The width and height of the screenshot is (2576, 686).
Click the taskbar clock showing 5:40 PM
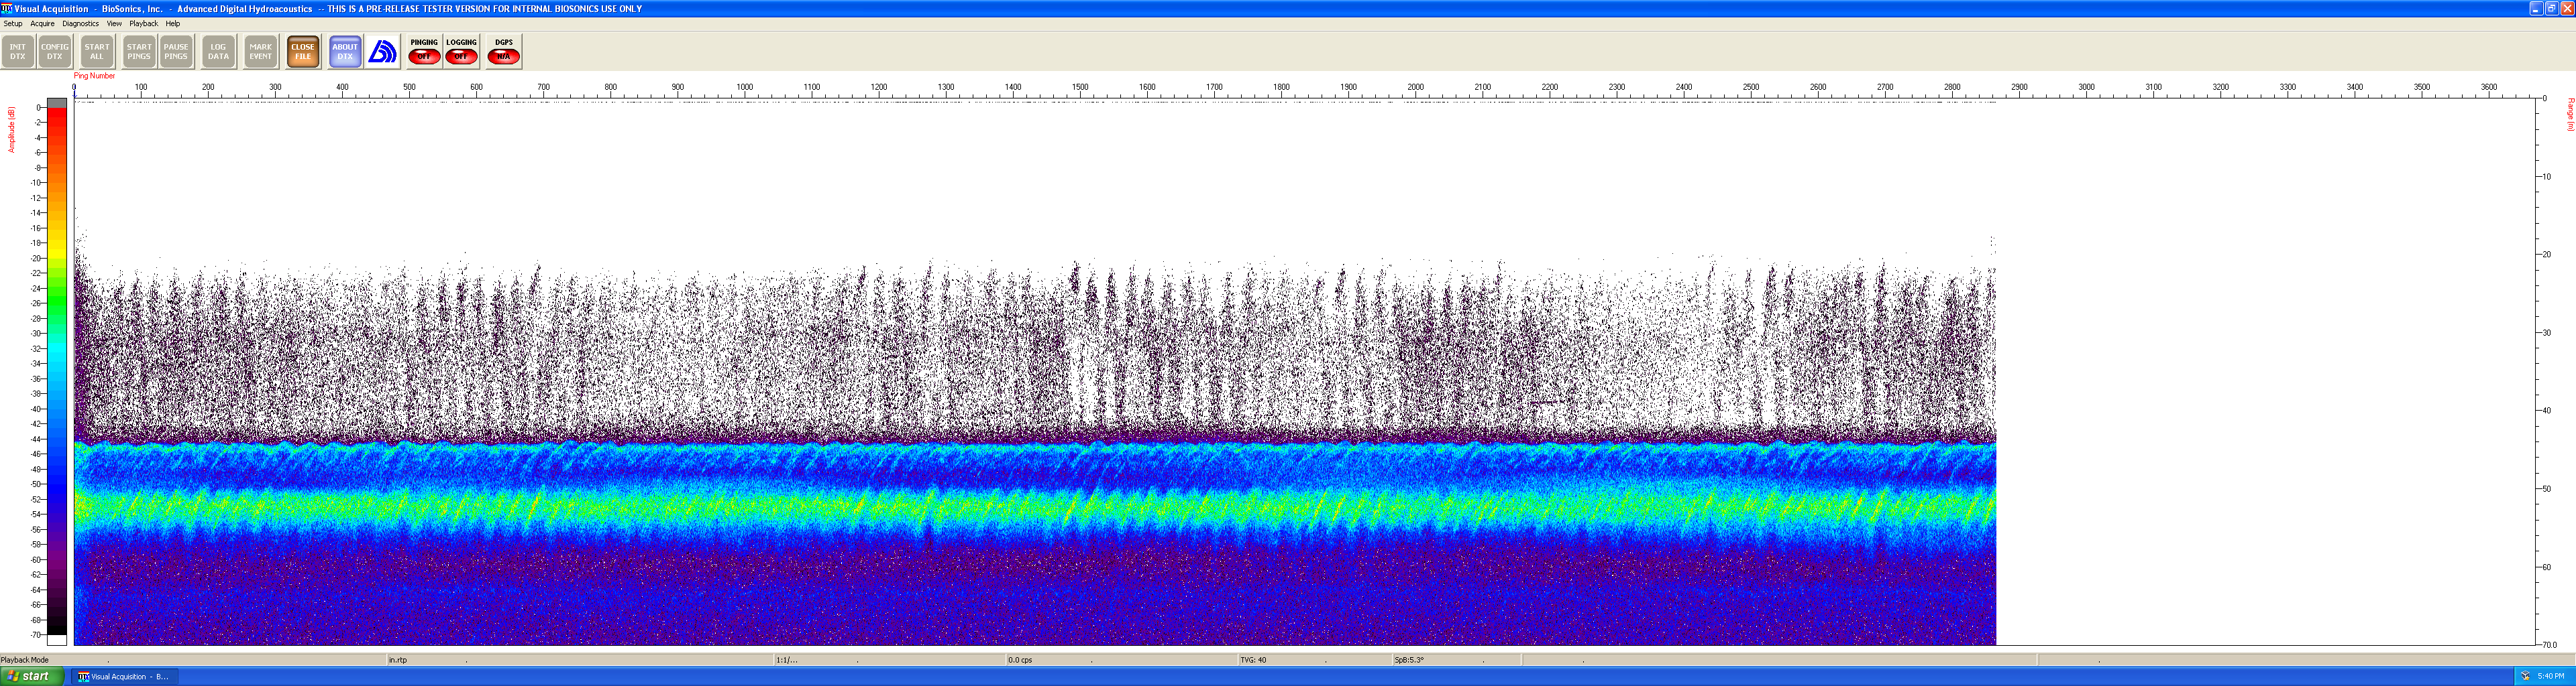2551,677
